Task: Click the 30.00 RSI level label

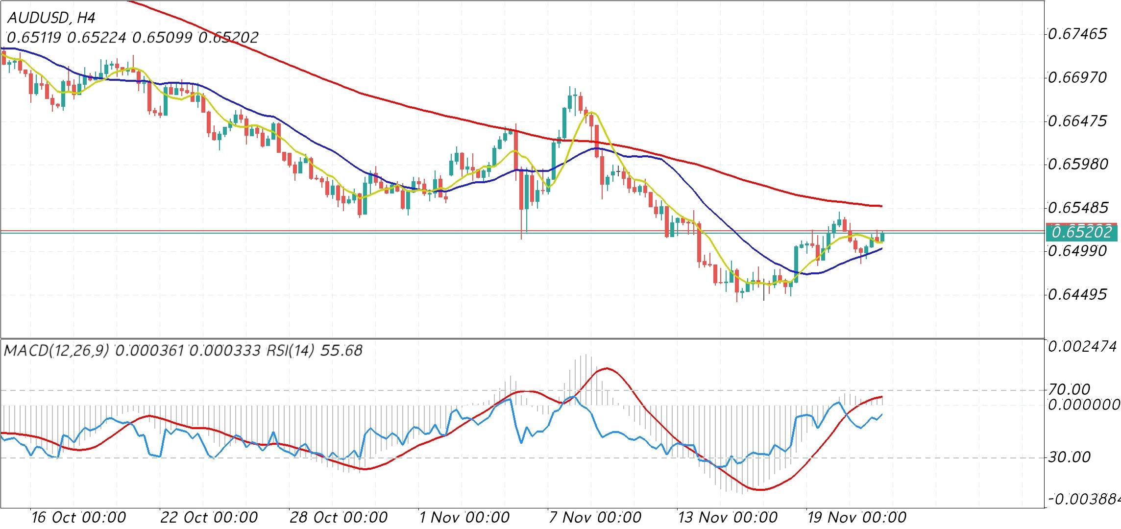Action: [x=1070, y=457]
